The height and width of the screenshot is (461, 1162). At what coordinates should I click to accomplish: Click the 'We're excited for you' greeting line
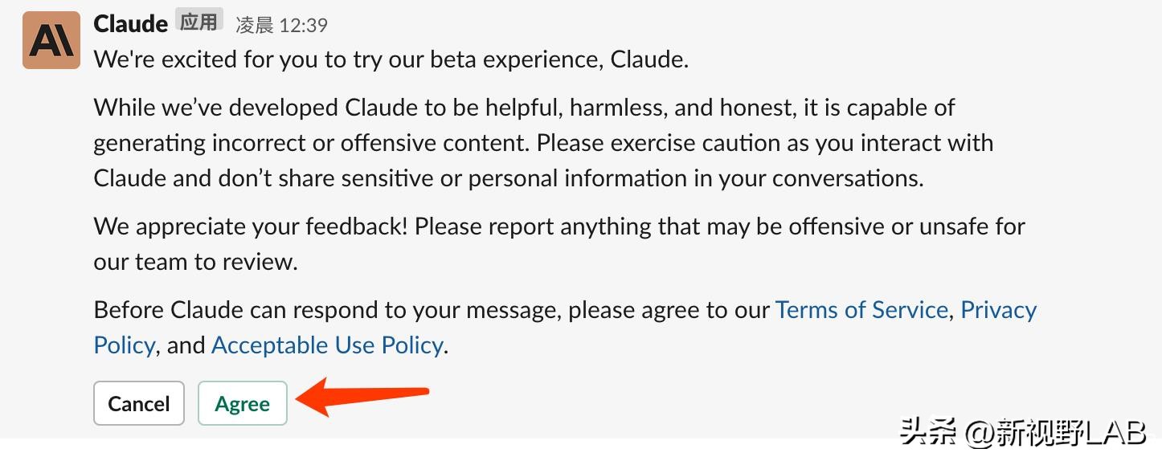391,60
